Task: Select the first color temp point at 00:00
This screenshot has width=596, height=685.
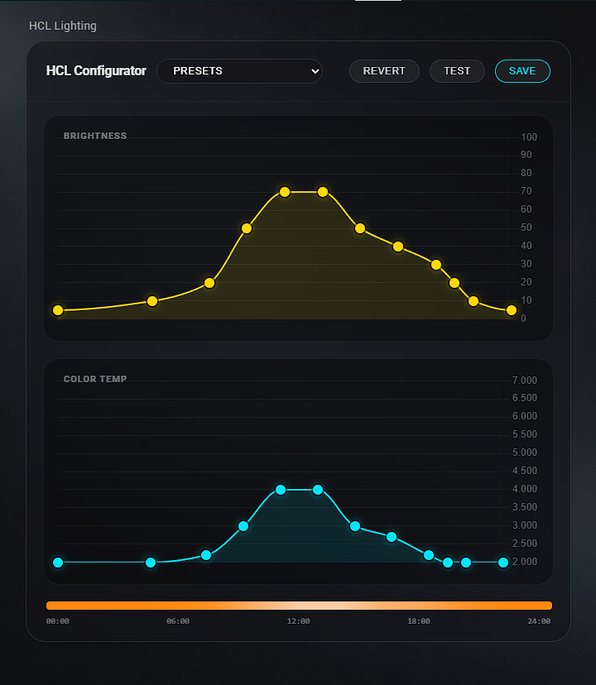Action: click(x=58, y=563)
